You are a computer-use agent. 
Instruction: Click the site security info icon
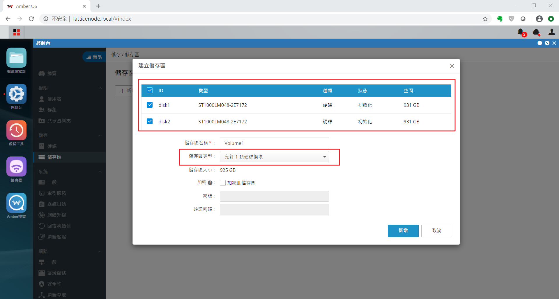pos(46,19)
